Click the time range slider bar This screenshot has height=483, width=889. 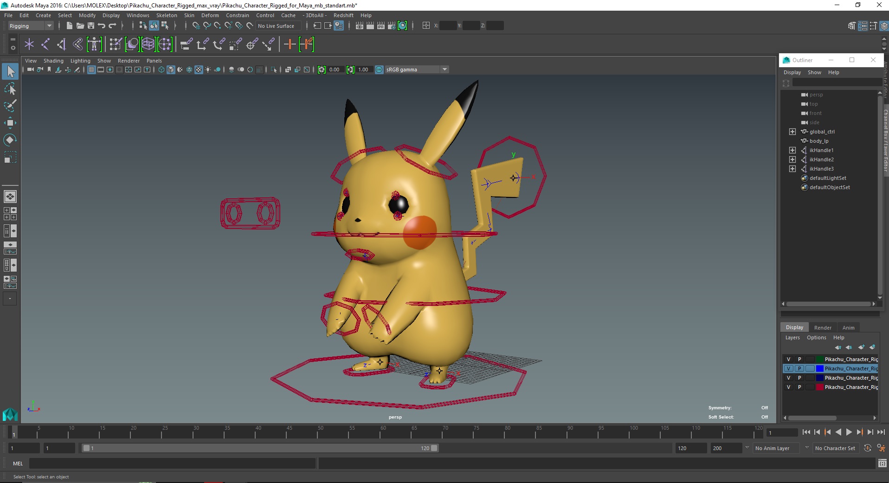click(259, 448)
